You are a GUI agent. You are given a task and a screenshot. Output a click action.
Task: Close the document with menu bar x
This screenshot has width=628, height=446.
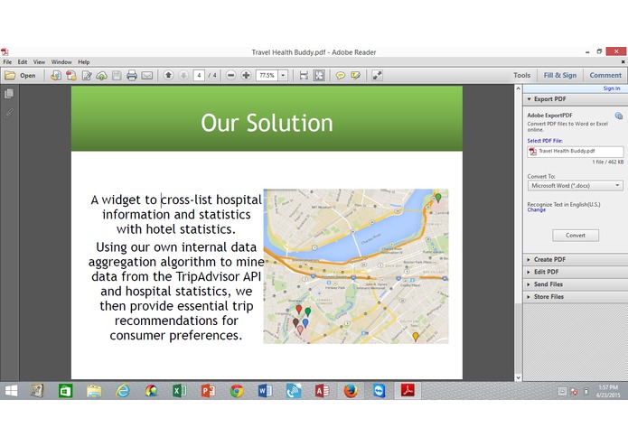point(623,62)
